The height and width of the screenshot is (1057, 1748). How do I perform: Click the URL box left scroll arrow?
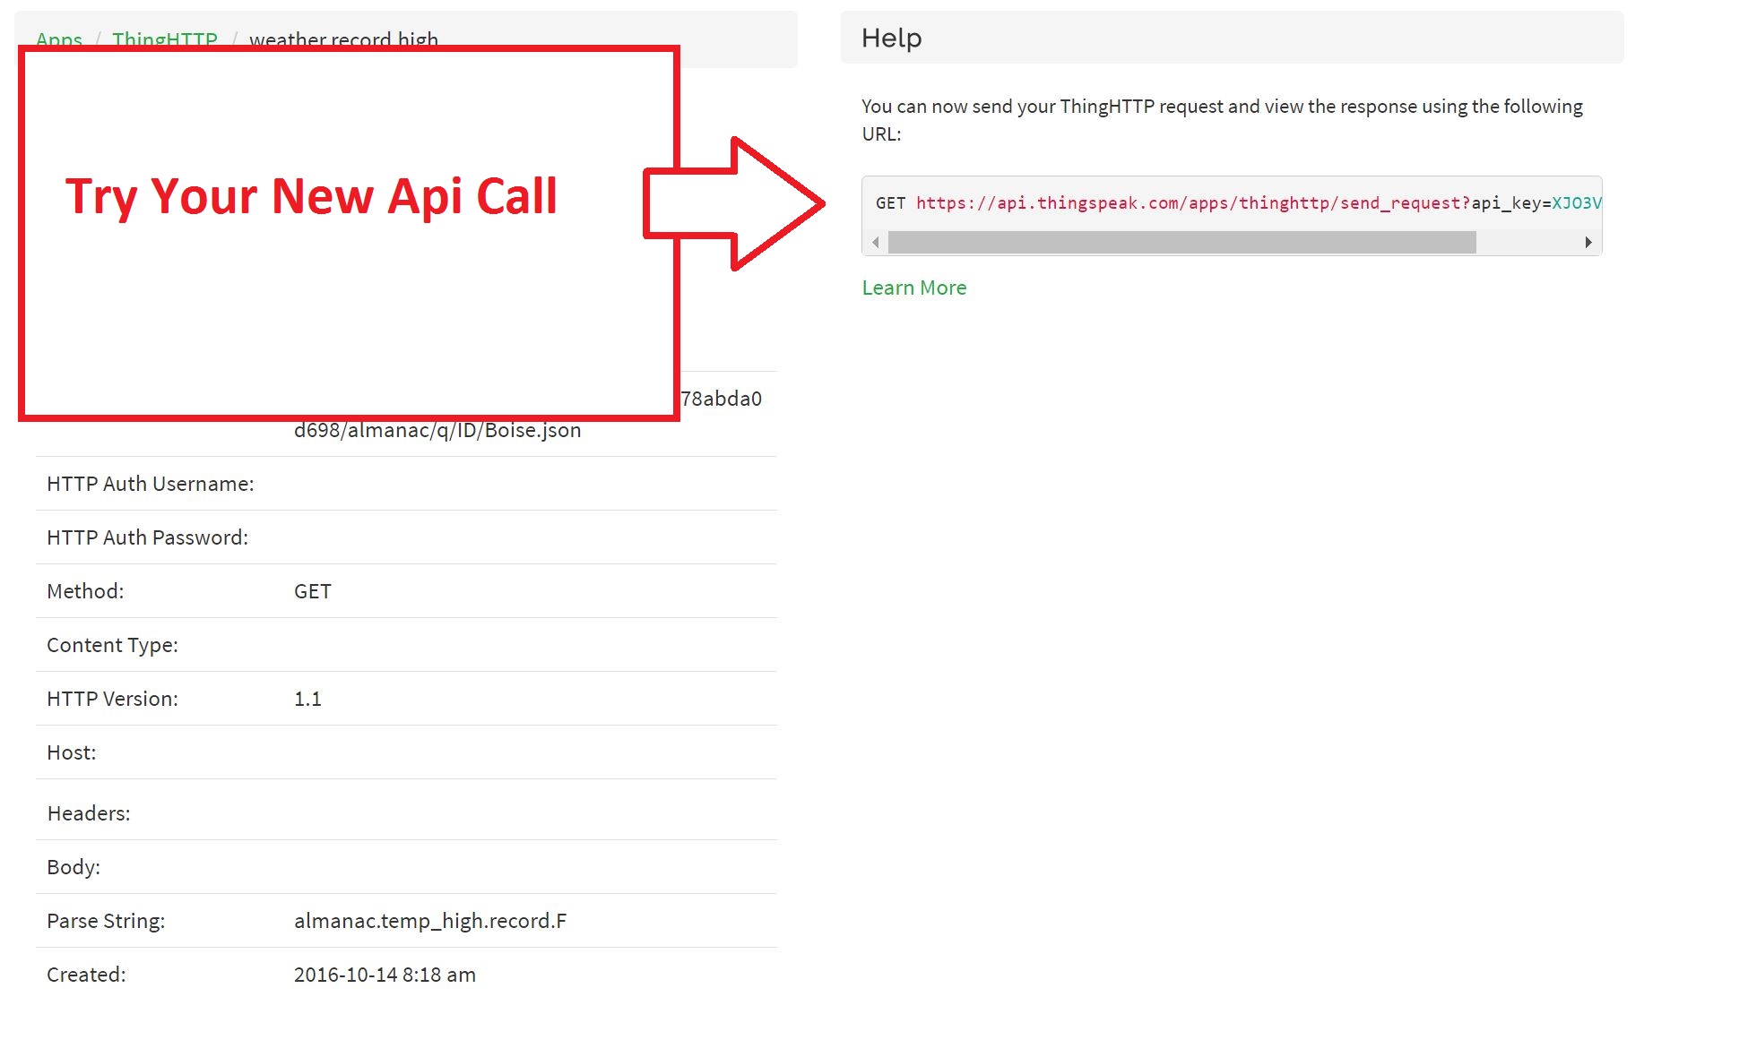coord(875,242)
